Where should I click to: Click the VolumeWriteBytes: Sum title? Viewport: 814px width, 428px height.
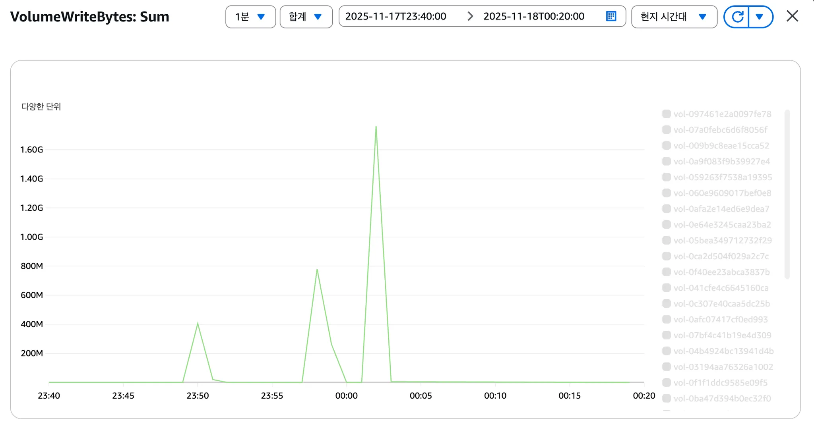point(90,17)
